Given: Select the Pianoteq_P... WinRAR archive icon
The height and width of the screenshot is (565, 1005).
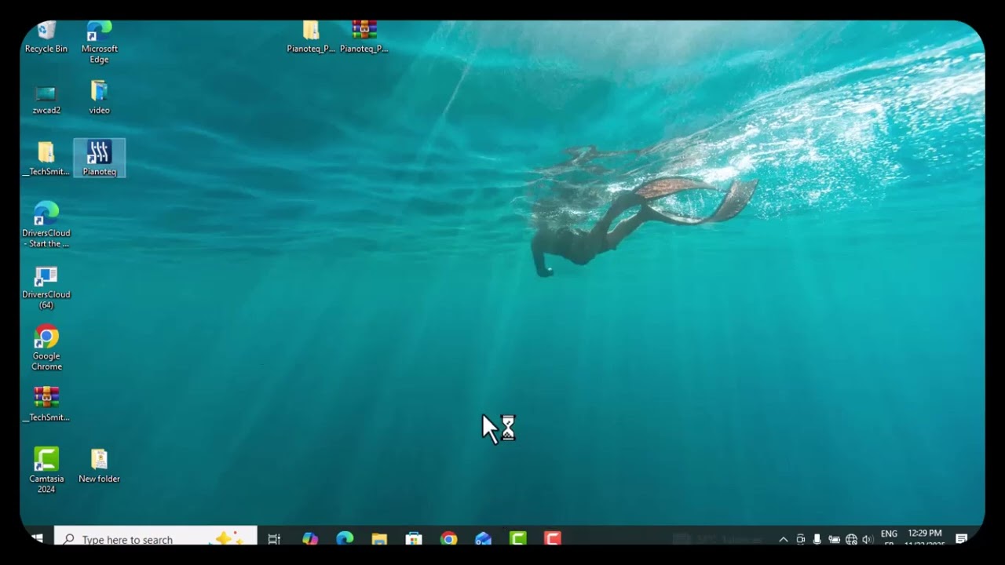Looking at the screenshot, I should coord(364,37).
